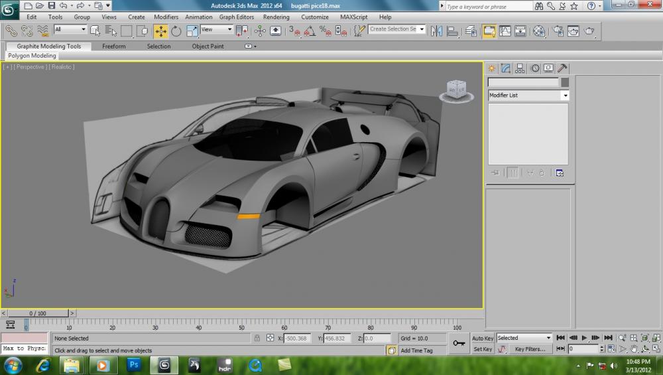Open Schematic View from toolbar
Screen dimensions: 663x375
(x=520, y=31)
